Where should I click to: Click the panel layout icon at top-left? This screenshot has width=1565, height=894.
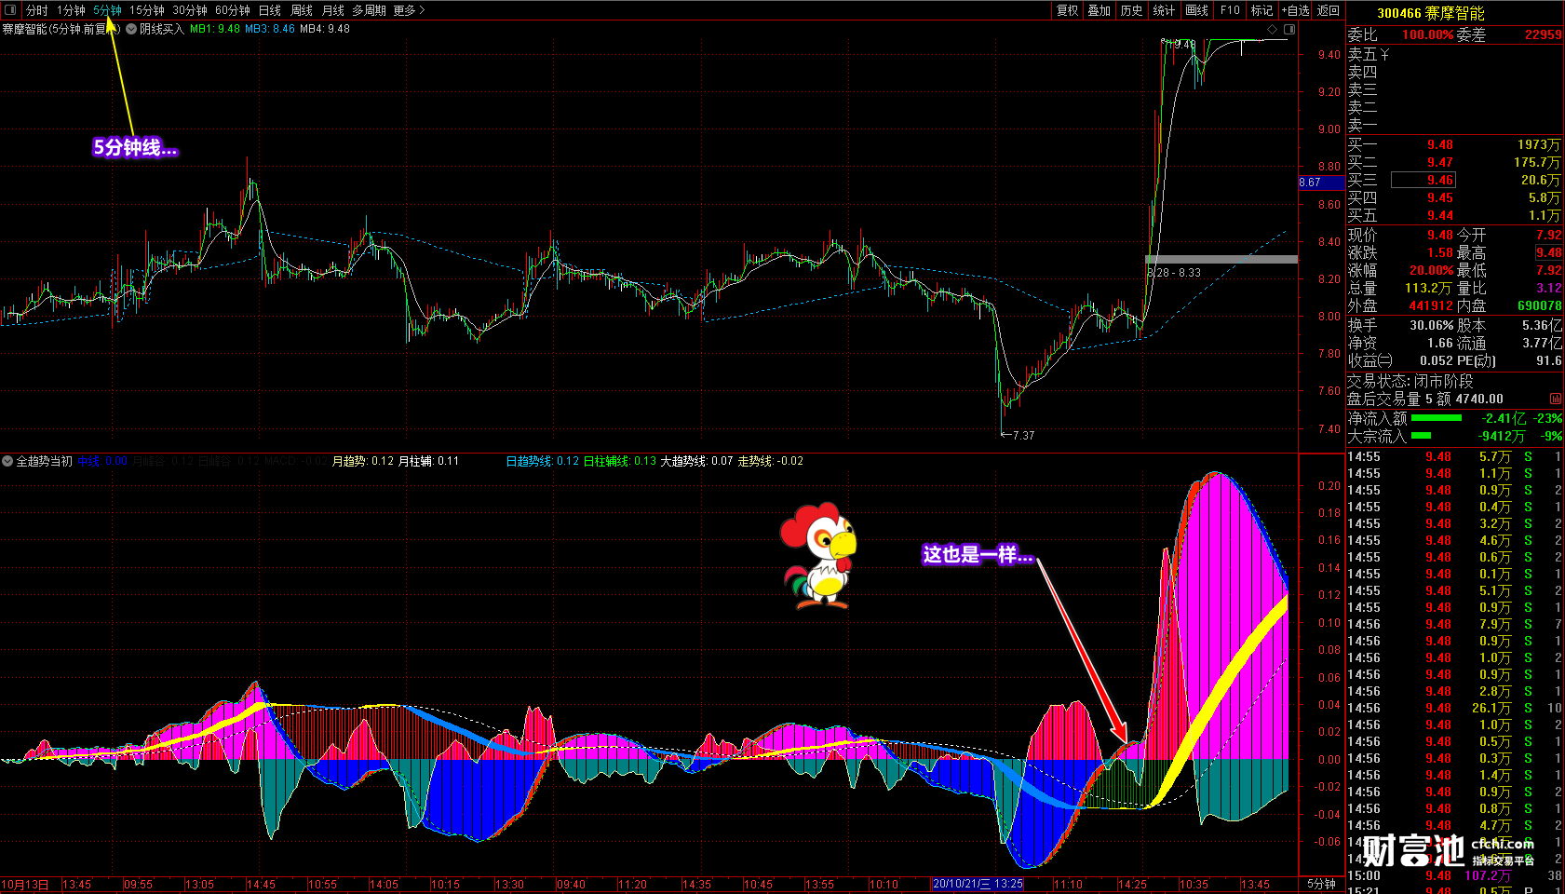[x=10, y=10]
